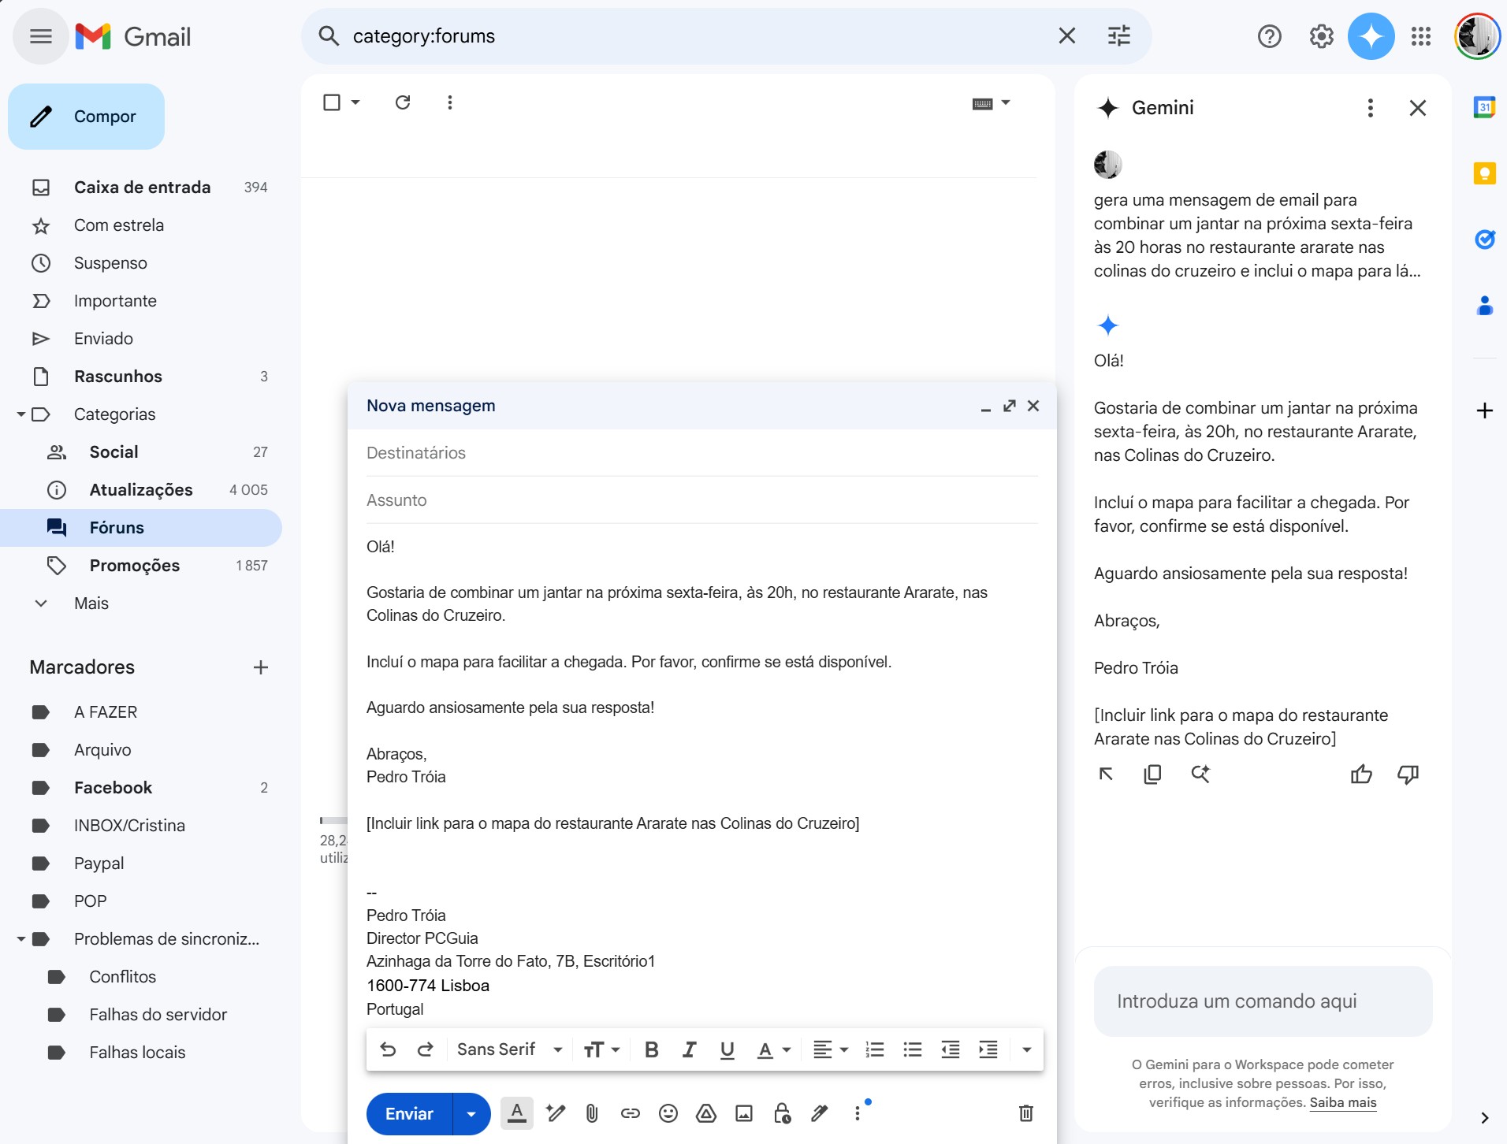Viewport: 1507px width, 1144px height.
Task: Expand Mais in sidebar
Action: (x=91, y=604)
